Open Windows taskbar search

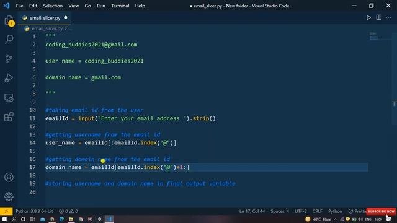(14, 219)
